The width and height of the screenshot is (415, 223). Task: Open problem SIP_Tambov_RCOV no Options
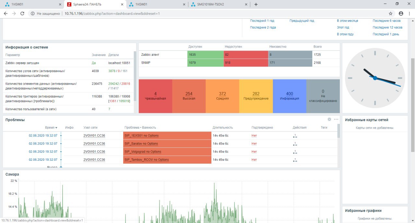147,160
